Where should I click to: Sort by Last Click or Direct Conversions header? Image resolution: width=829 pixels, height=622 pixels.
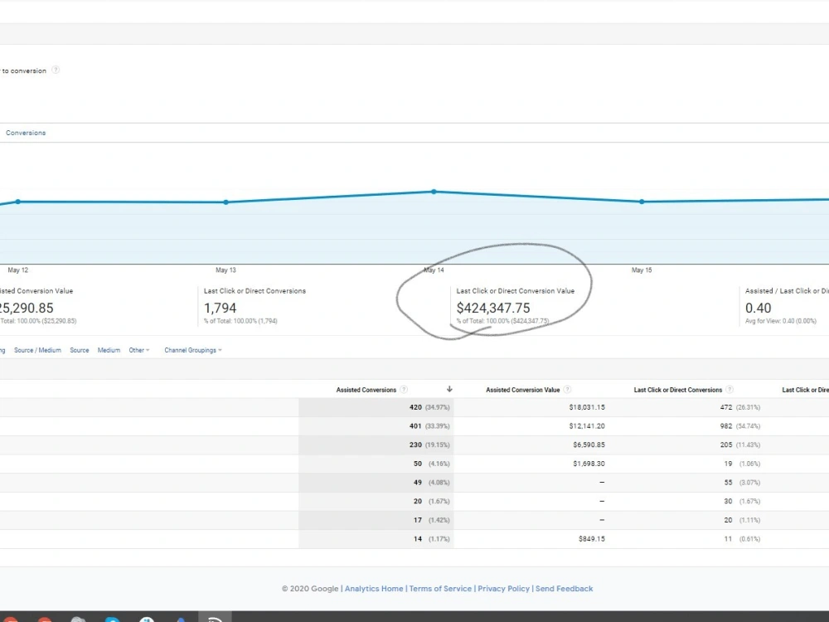pos(678,390)
